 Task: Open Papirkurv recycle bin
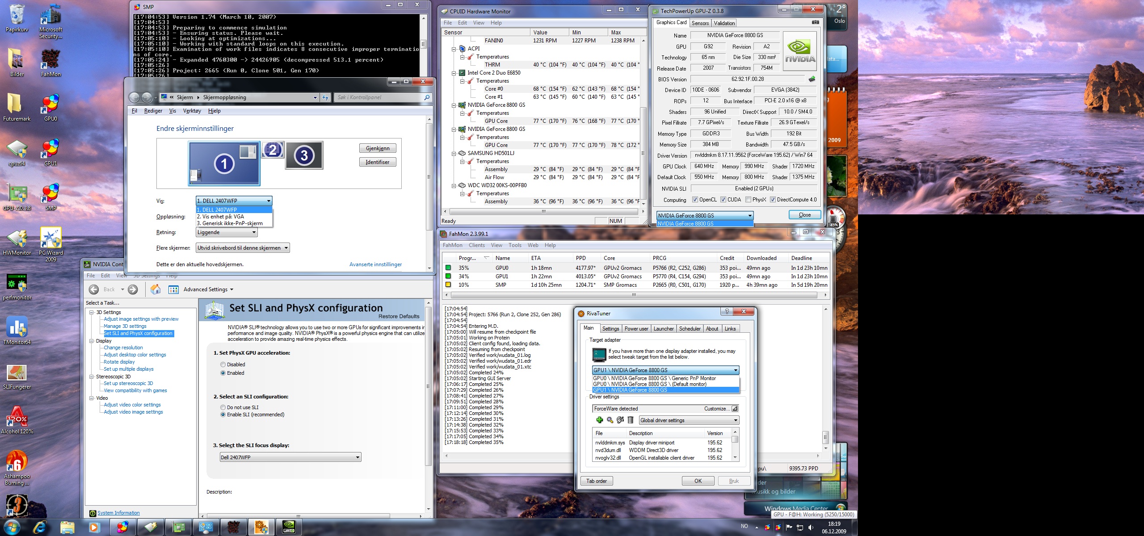pos(17,18)
